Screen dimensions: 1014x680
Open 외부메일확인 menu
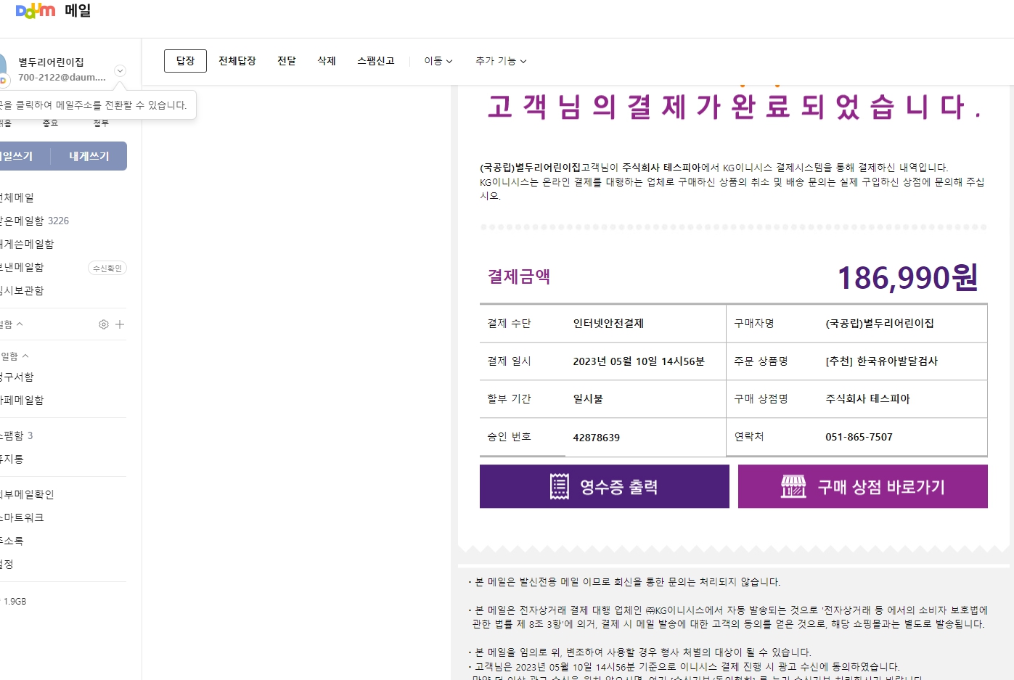coord(26,494)
